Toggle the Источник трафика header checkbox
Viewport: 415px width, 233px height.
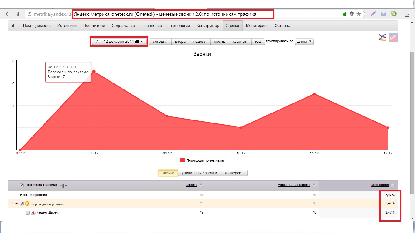22,185
